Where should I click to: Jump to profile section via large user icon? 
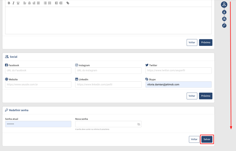click(x=224, y=4)
